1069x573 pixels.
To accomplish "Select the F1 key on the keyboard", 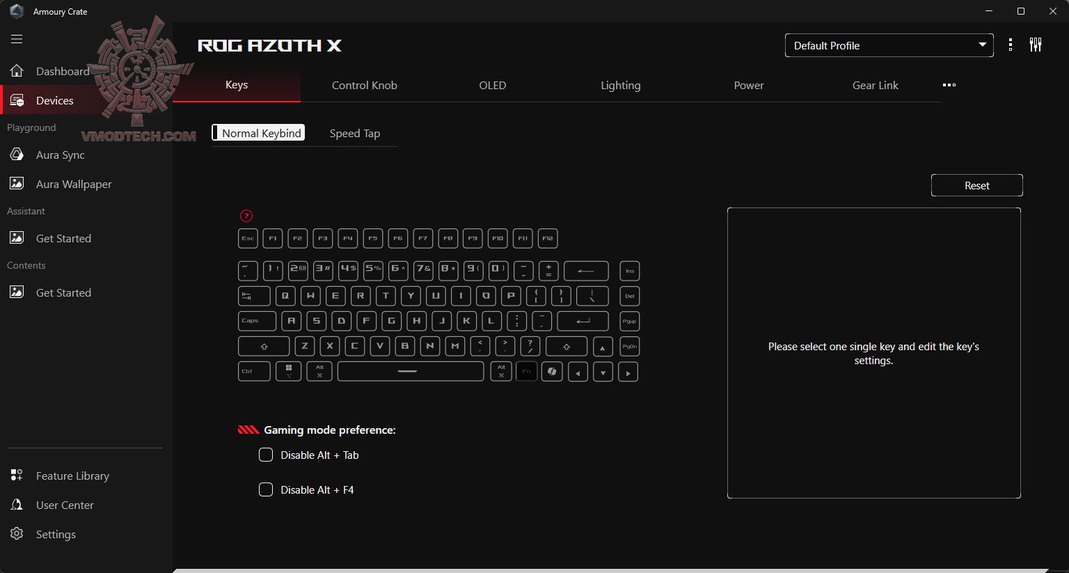I will click(x=273, y=238).
